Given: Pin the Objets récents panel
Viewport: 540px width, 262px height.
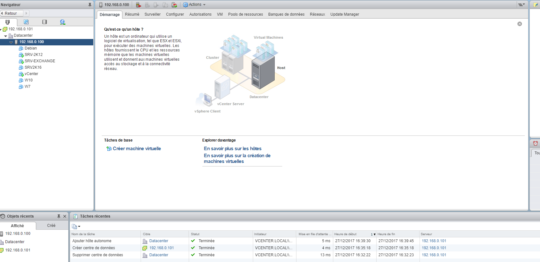Looking at the screenshot, I should pyautogui.click(x=59, y=216).
